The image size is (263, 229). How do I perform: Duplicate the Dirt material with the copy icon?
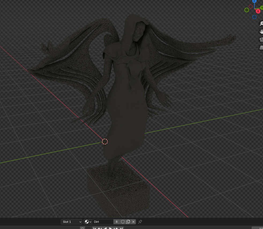point(128,222)
